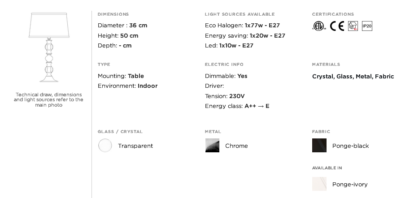Choose the Ponge-ivory fabric swatch

pos(319,184)
